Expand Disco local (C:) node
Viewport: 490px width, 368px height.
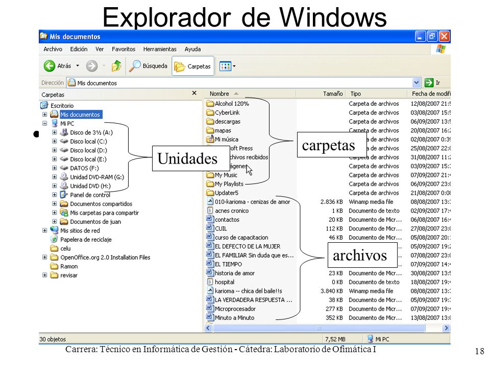point(55,141)
